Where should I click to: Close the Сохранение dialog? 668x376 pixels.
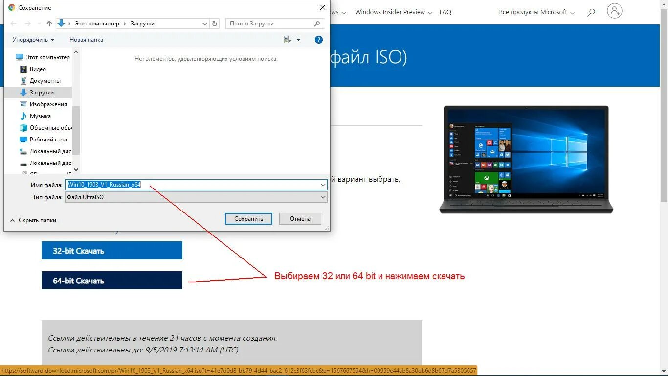[322, 8]
